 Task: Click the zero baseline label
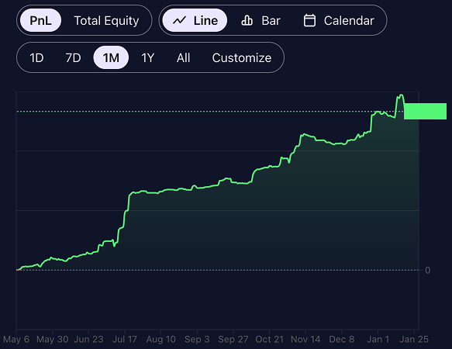(427, 270)
